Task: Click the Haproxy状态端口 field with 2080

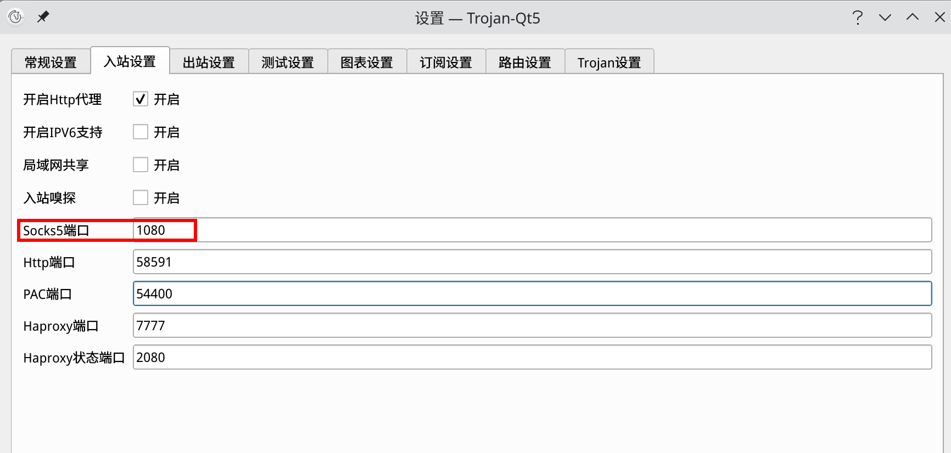Action: tap(532, 358)
